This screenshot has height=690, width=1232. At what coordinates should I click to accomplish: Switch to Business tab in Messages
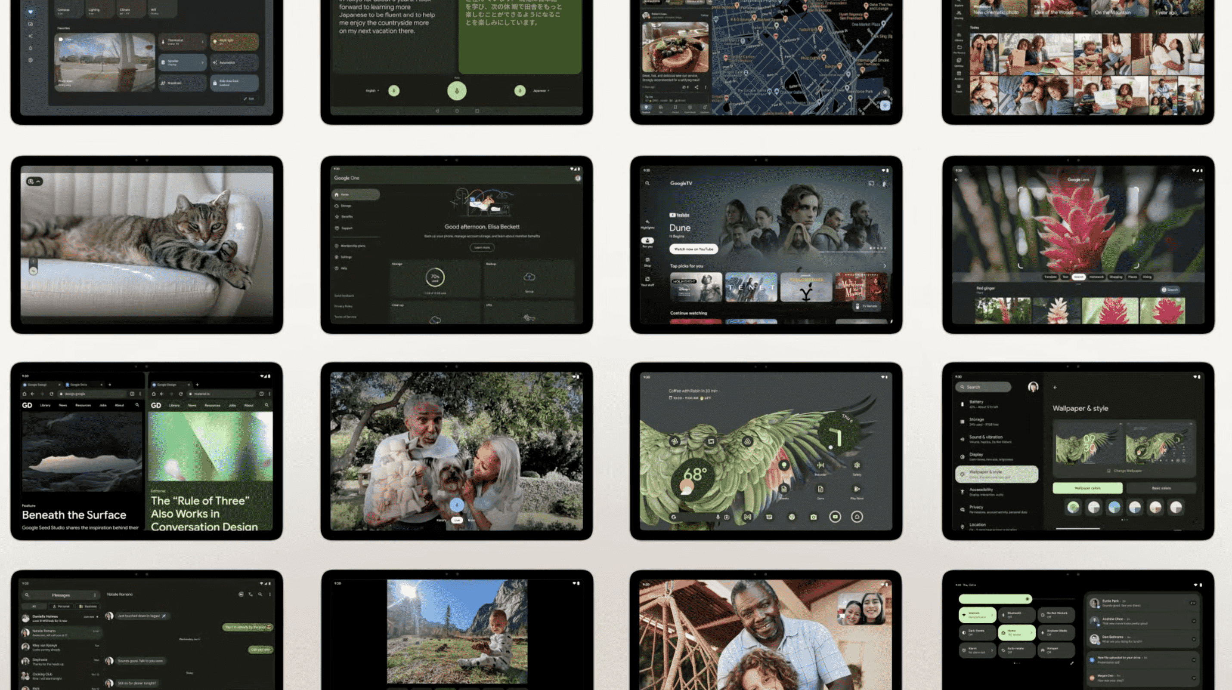click(x=87, y=607)
